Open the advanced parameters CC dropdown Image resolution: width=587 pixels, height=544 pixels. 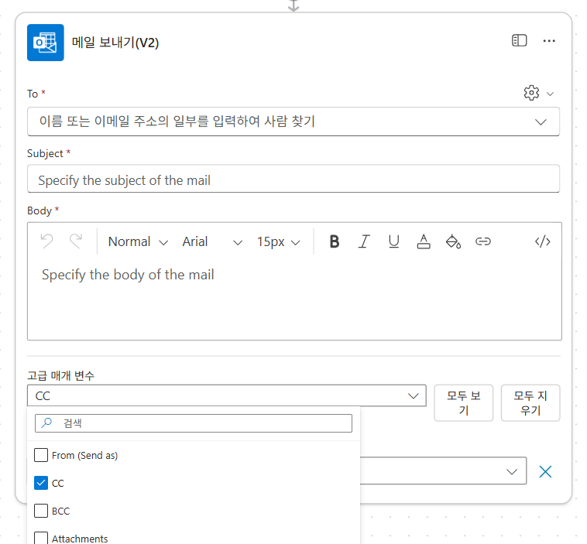tap(226, 395)
